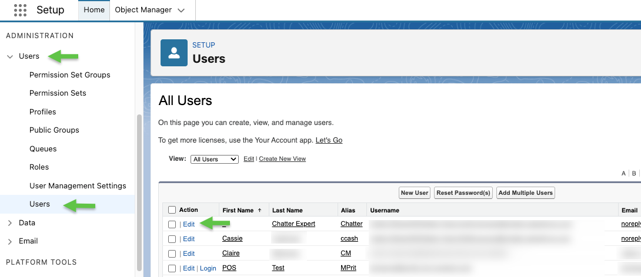Viewport: 641px width, 277px height.
Task: Open Roles in the sidebar
Action: (x=39, y=167)
